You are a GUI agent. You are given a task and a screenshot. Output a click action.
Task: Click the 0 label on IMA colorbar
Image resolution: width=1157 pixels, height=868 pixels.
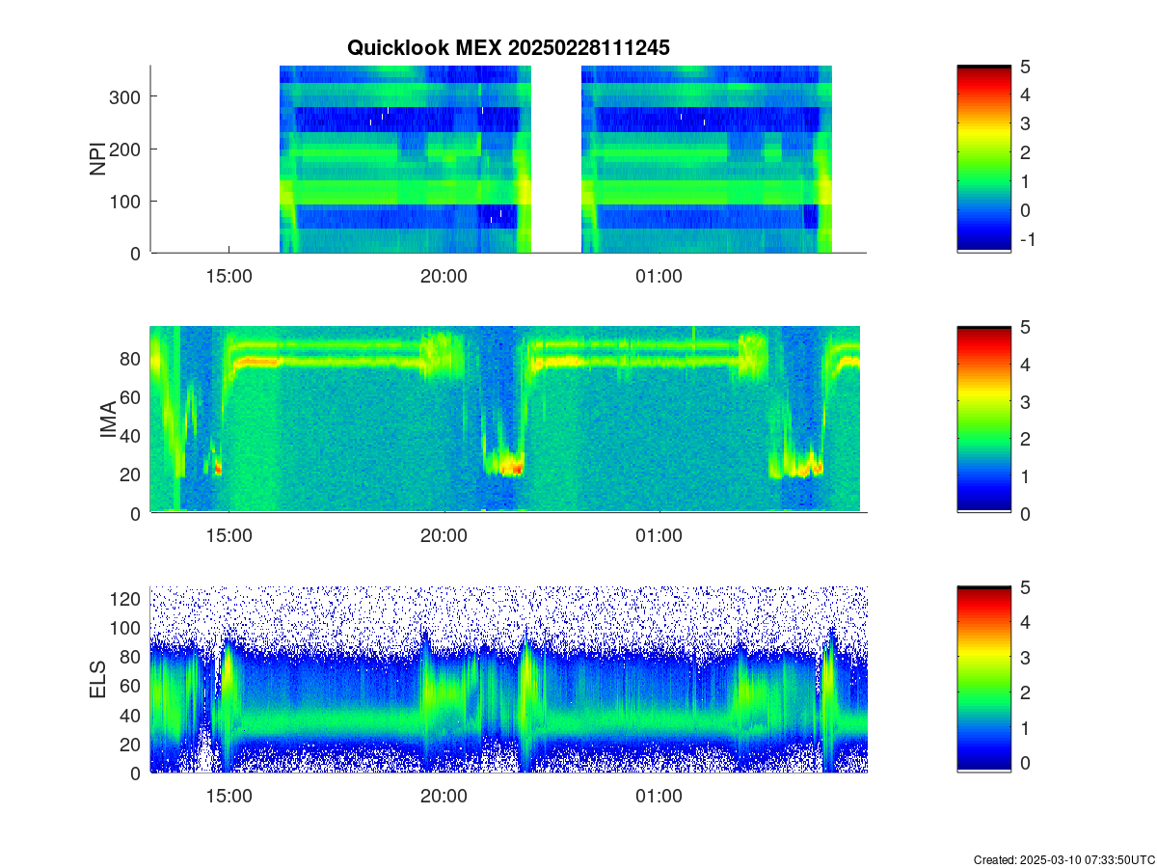point(1026,514)
